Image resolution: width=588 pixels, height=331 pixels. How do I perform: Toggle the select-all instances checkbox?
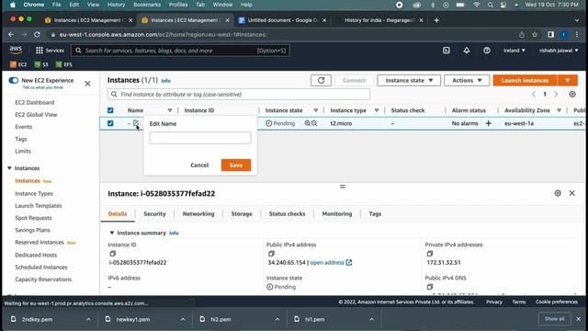(110, 110)
